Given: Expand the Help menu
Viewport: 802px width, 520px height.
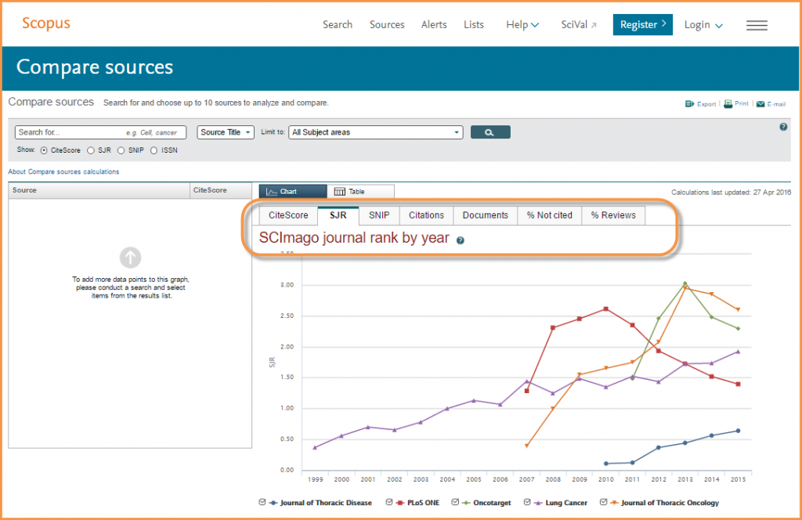Looking at the screenshot, I should pos(522,24).
